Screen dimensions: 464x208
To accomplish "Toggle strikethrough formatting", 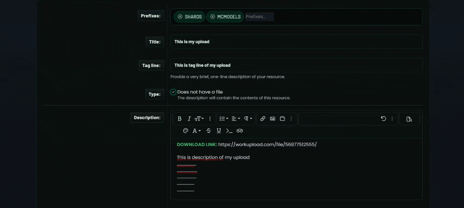I will coord(208,131).
